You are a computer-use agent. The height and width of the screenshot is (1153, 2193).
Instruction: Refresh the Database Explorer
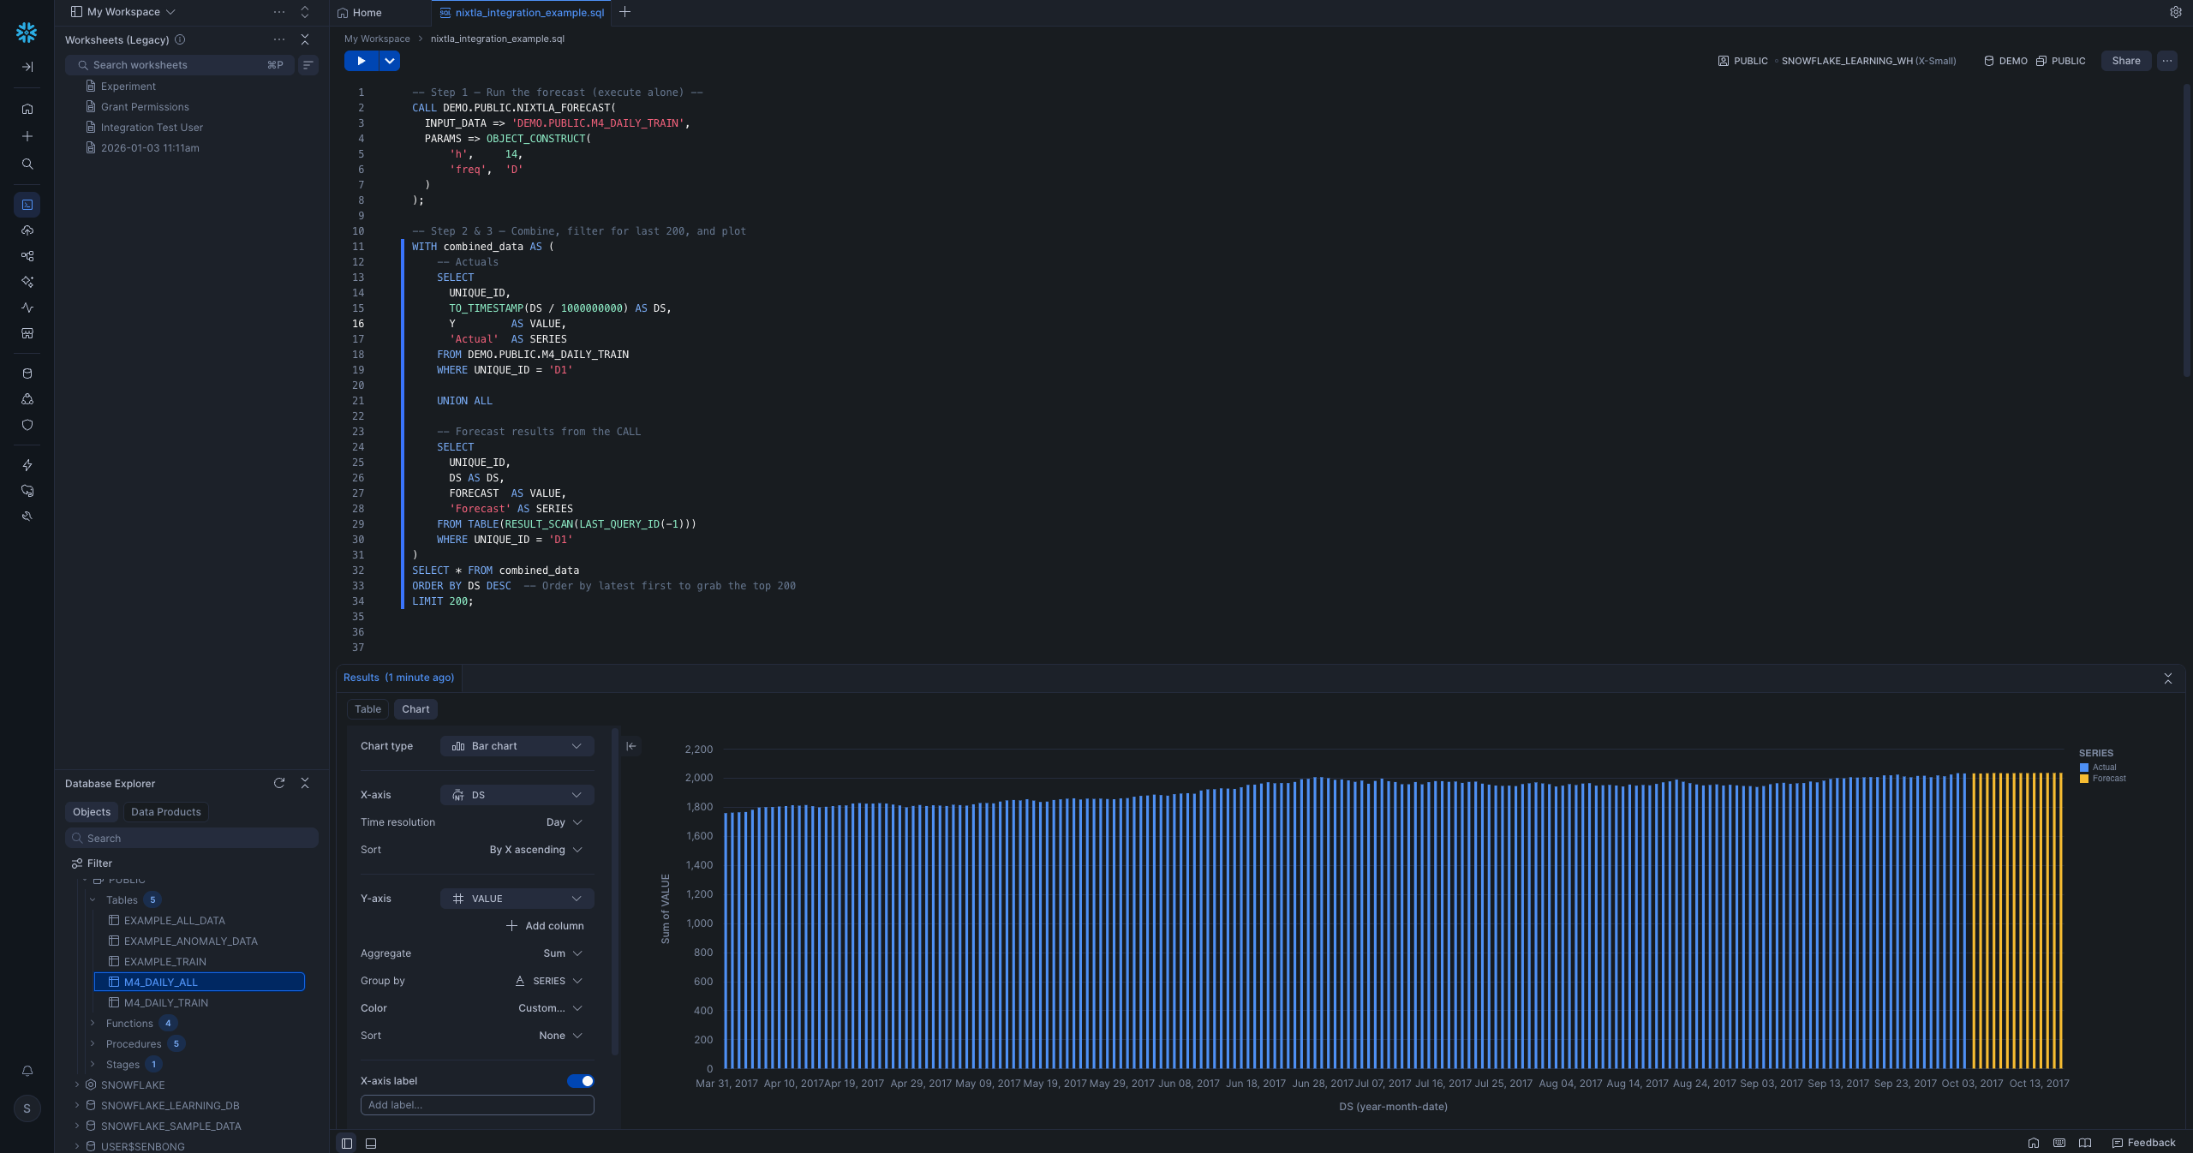pos(279,783)
